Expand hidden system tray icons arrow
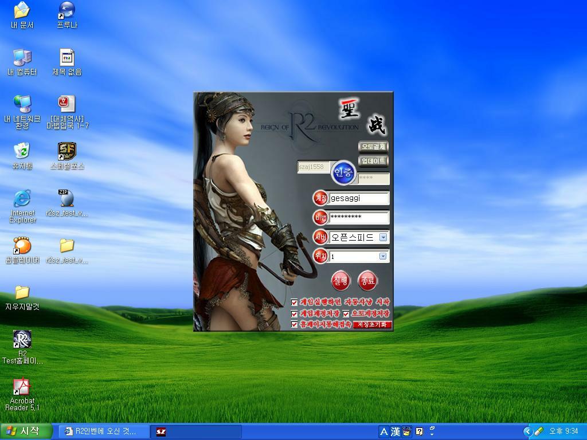 (x=528, y=432)
